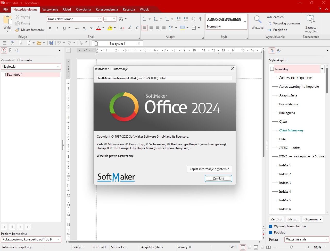Toggle display of paragraph marks
Image resolution: width=330 pixels, height=251 pixels.
coord(200,19)
